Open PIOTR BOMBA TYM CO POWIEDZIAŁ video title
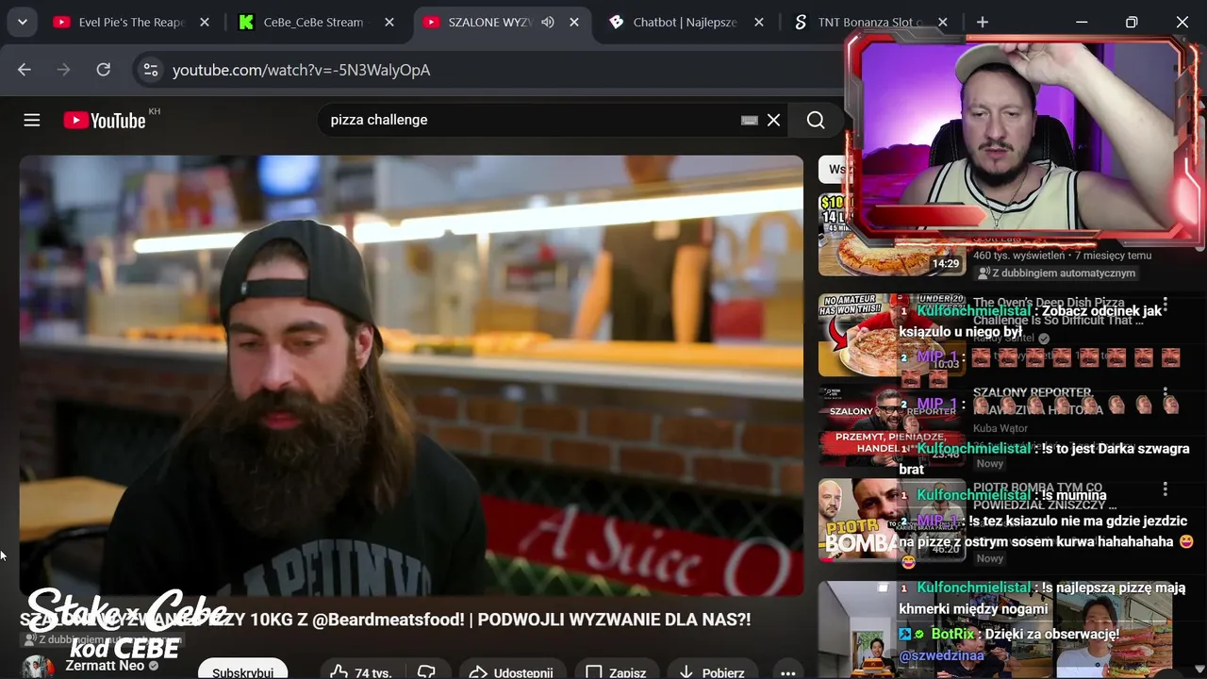Viewport: 1207px width, 679px height. 1045,496
